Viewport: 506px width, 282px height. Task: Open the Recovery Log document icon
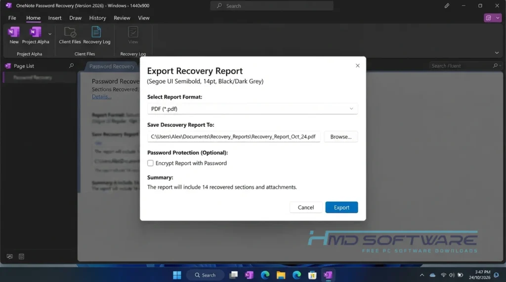tap(96, 32)
